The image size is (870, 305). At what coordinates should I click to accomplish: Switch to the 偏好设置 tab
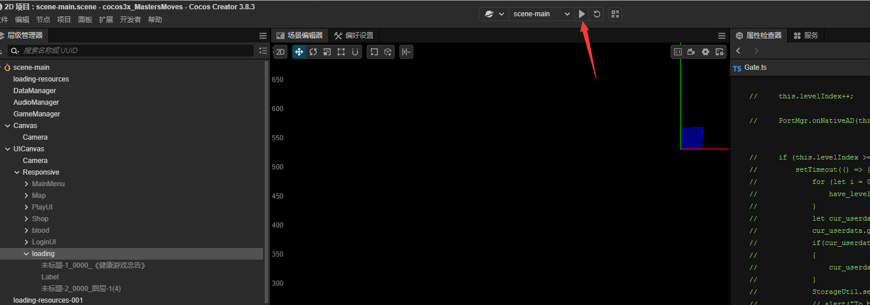pyautogui.click(x=354, y=36)
